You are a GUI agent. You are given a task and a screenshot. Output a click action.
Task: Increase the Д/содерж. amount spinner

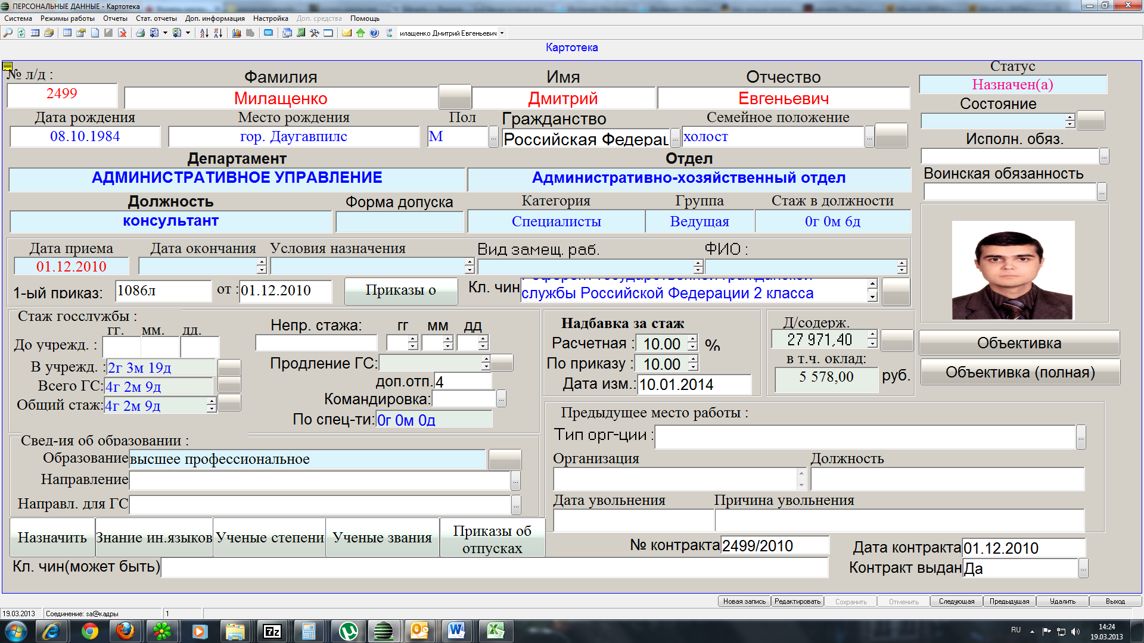872,335
